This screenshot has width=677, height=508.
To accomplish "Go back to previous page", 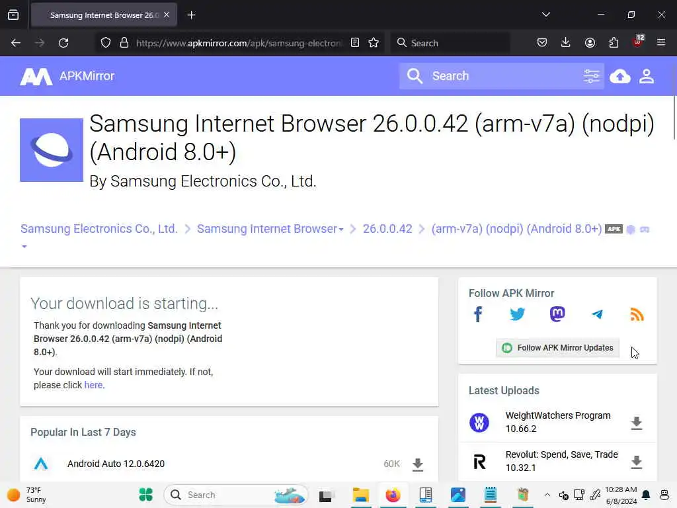I will [16, 43].
